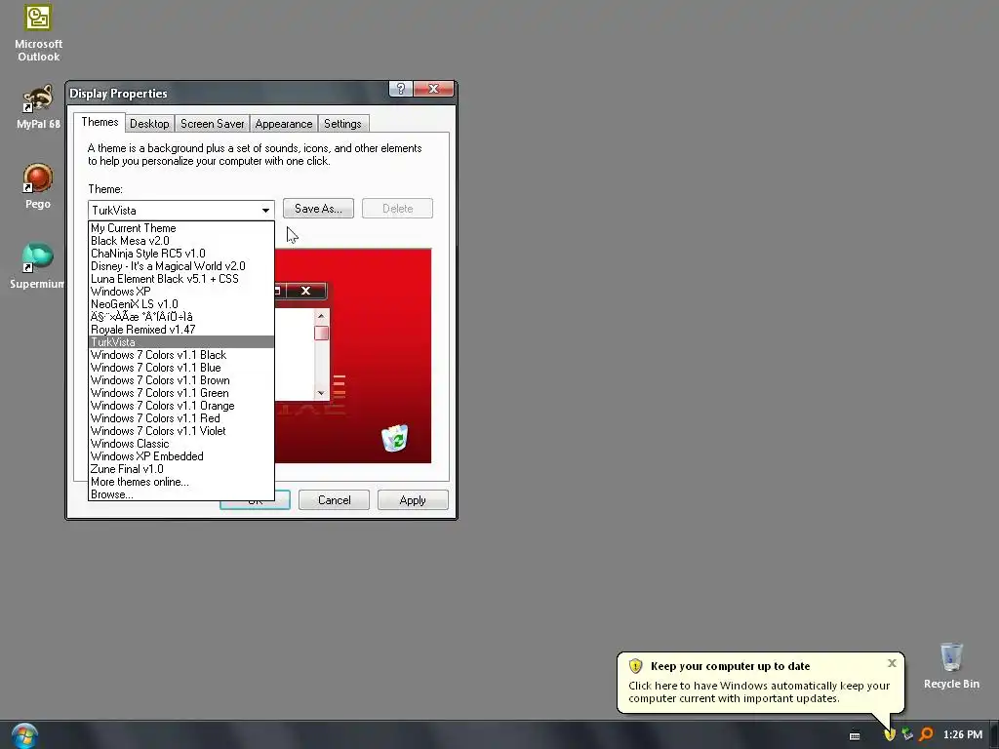Click the taskbar clock showing 1:26 PM
The height and width of the screenshot is (749, 999).
[962, 734]
